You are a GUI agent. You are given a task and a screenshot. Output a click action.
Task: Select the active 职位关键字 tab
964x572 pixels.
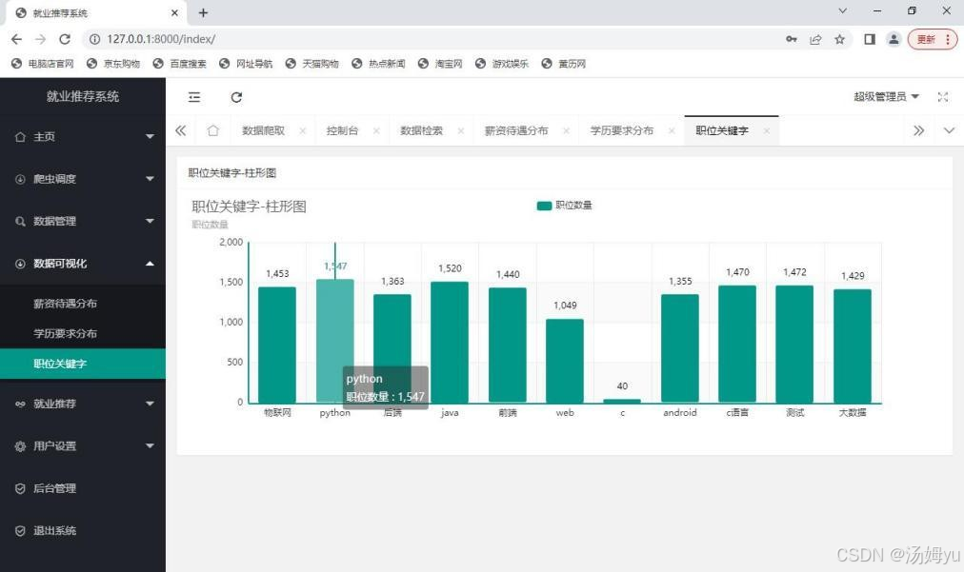722,131
